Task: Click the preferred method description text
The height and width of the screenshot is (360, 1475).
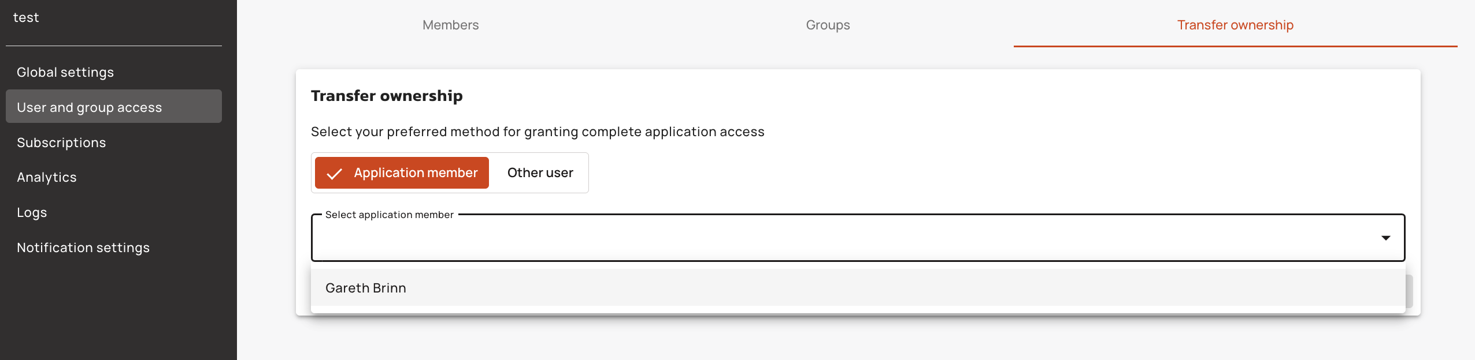Action: coord(537,132)
